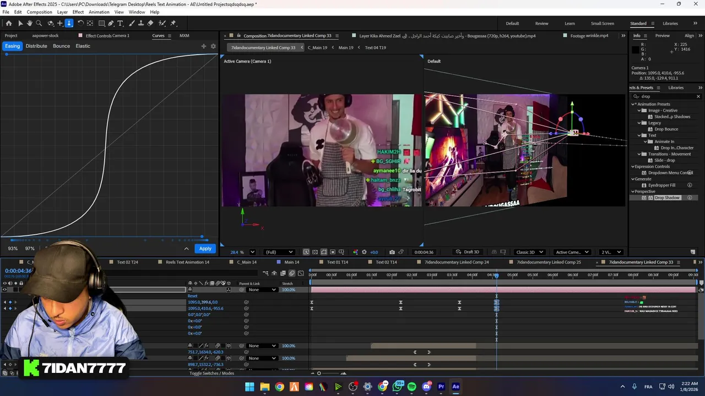Toggle the Easing mode in Curves panel
705x396 pixels.
[x=12, y=46]
